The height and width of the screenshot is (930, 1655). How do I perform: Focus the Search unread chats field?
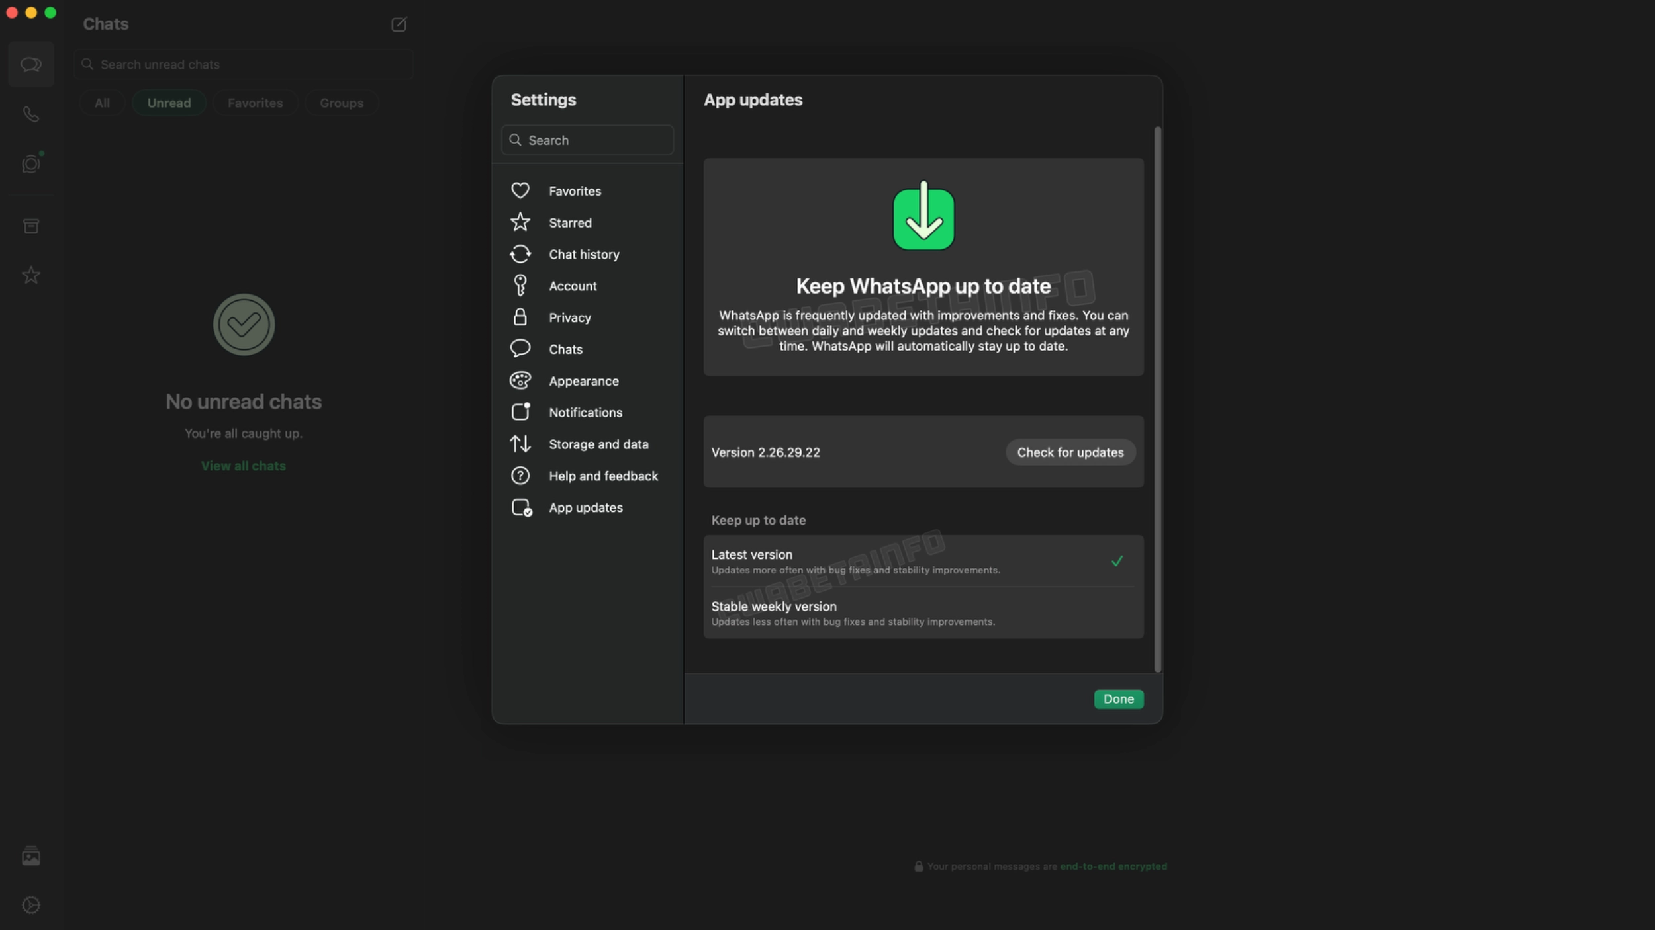click(x=244, y=64)
